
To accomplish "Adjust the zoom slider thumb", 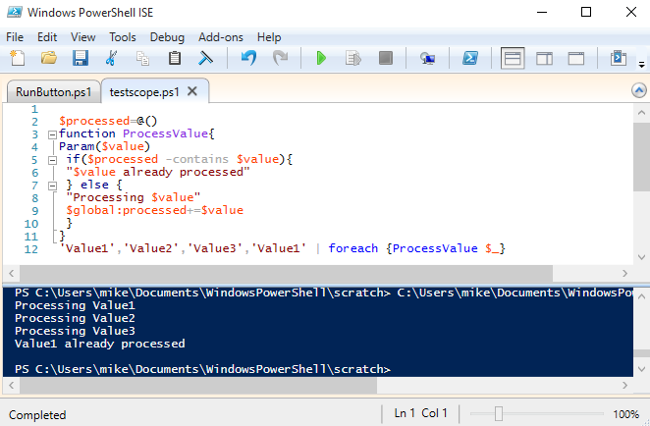I will tap(499, 413).
